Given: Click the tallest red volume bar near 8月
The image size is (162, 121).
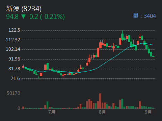Looking at the screenshot, I should [x=100, y=101].
